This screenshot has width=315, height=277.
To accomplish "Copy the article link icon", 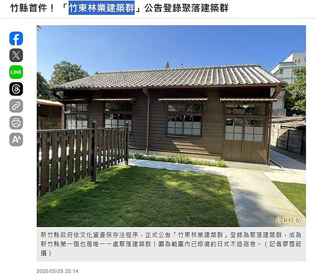I will [x=16, y=106].
